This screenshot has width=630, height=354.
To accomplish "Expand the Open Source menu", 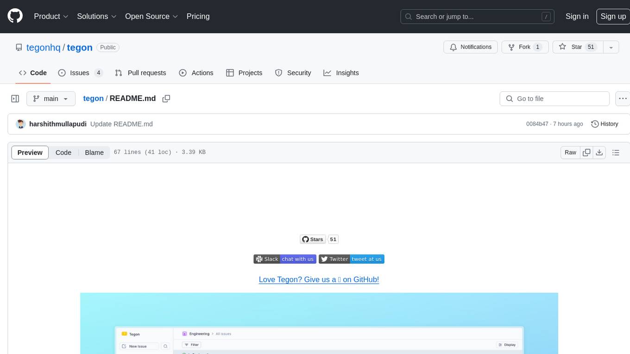I will point(151,16).
